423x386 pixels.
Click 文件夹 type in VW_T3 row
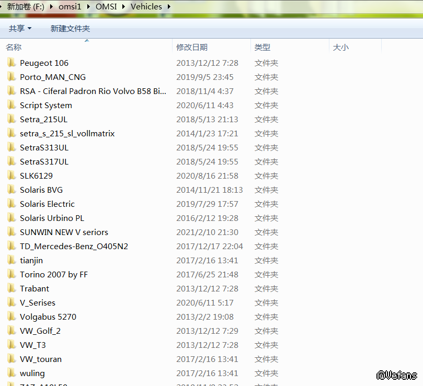tap(266, 345)
